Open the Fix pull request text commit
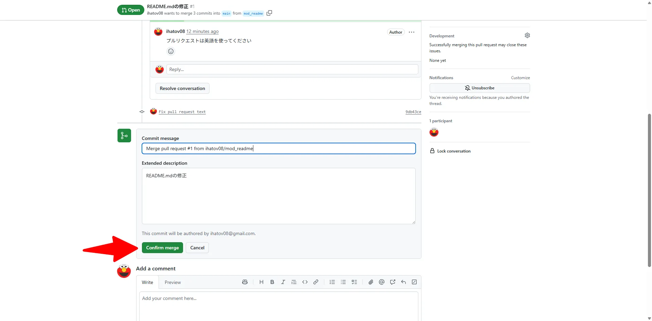The image size is (652, 321). point(182,112)
